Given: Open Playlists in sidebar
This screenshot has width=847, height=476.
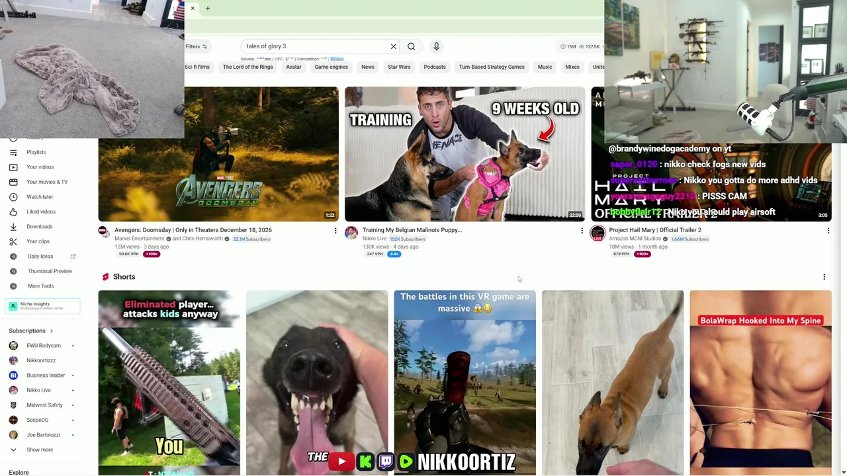Looking at the screenshot, I should tap(36, 152).
